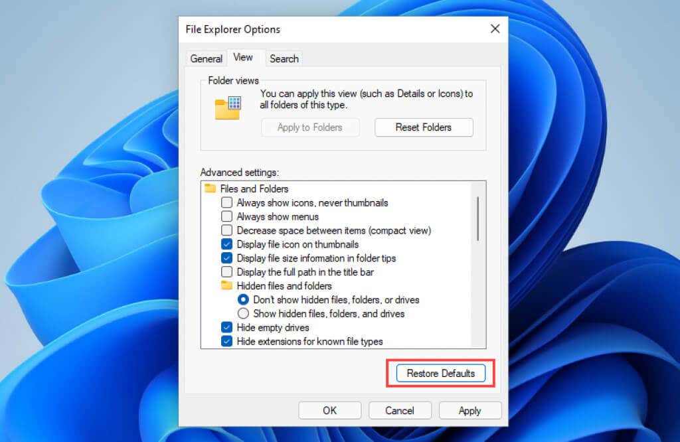Disable the Hide empty drives setting
The height and width of the screenshot is (442, 680).
(x=226, y=327)
